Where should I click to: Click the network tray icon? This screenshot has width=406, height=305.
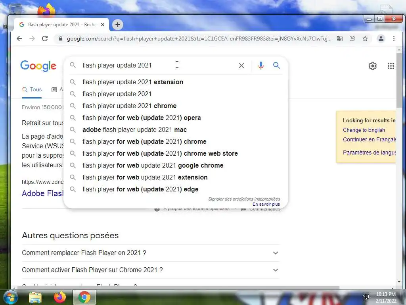366,297
